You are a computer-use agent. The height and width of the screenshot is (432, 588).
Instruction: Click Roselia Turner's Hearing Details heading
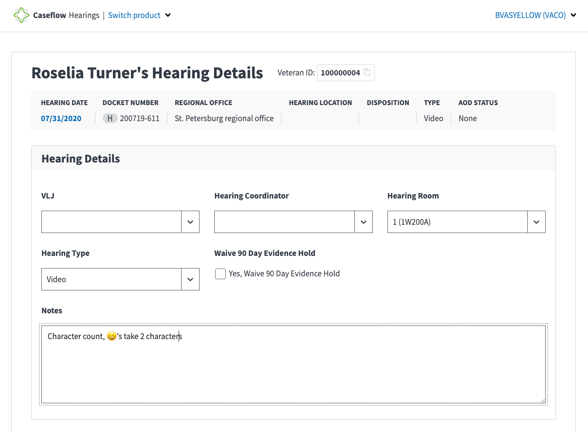(147, 73)
